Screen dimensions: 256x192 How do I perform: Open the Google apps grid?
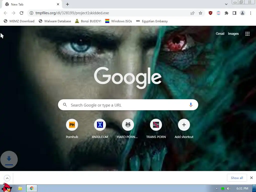(247, 34)
